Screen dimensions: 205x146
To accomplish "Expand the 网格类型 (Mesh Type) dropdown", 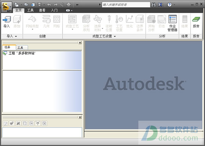I will tap(32, 29).
